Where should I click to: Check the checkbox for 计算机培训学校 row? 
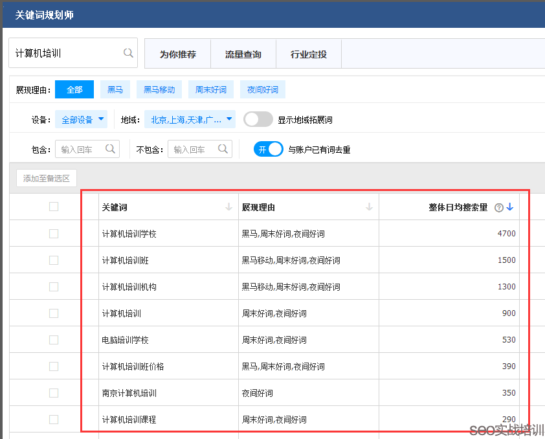pos(54,233)
